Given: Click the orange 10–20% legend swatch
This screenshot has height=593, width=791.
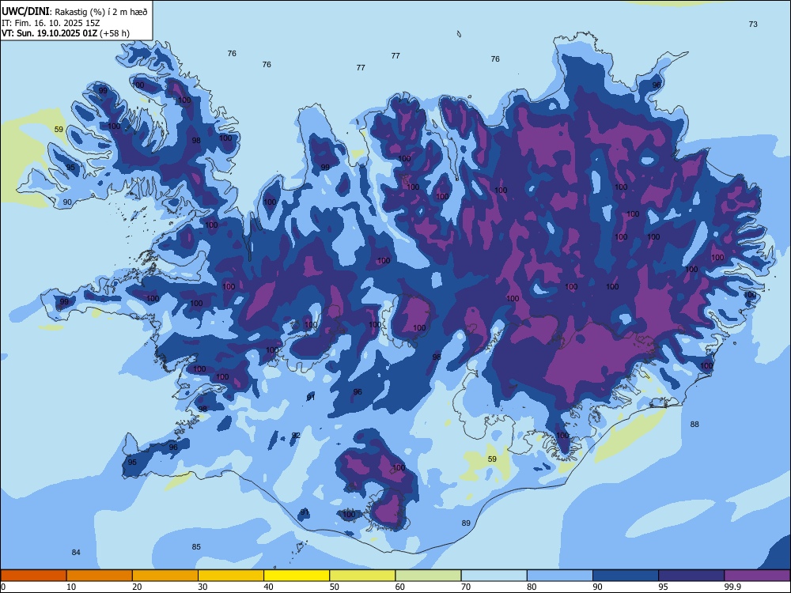Looking at the screenshot, I should pos(100,576).
